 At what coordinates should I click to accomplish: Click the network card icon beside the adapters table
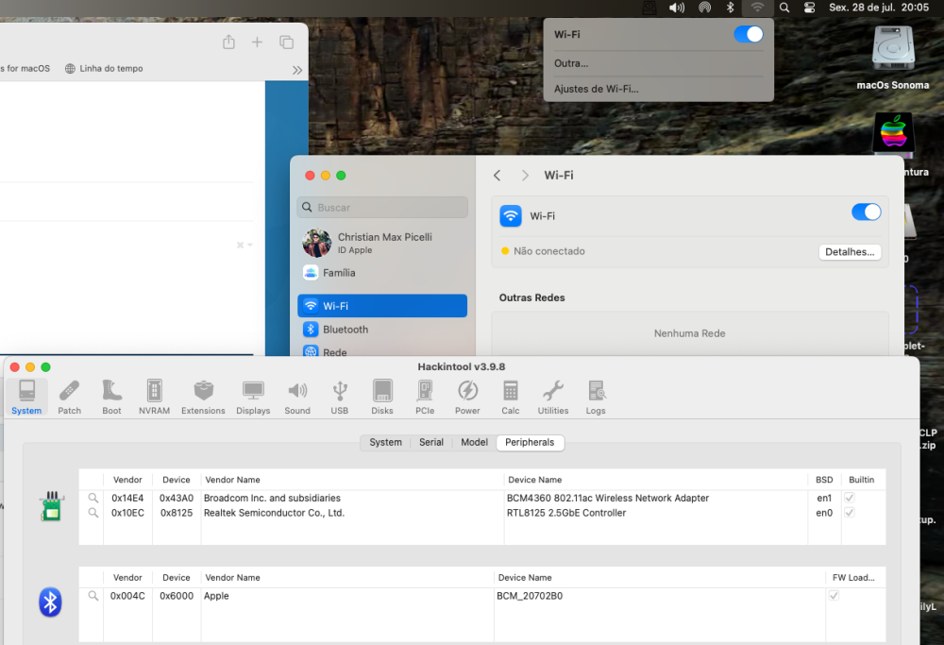51,506
